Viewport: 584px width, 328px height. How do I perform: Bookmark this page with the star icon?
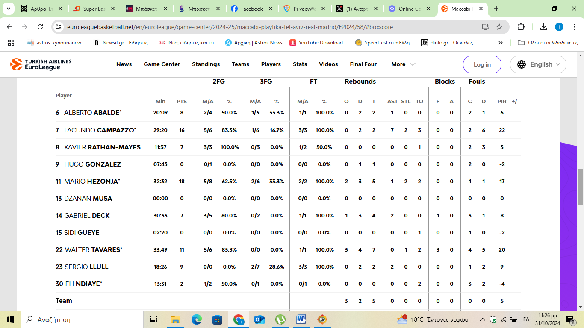(x=499, y=27)
